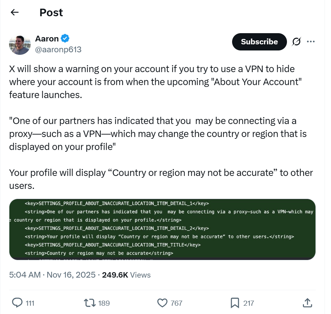This screenshot has width=331, height=314.
Task: Toggle the bookmark icon on this post
Action: [x=235, y=303]
